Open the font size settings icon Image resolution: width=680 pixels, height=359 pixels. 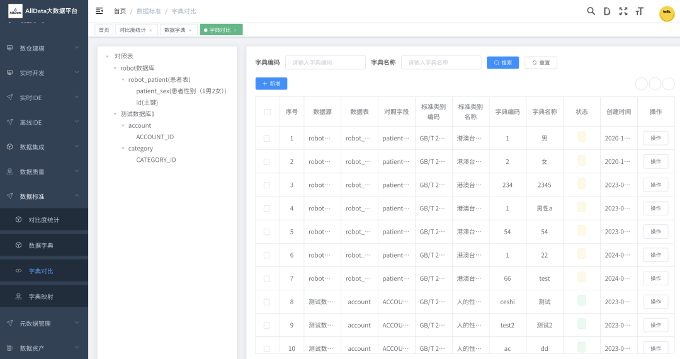tap(640, 11)
